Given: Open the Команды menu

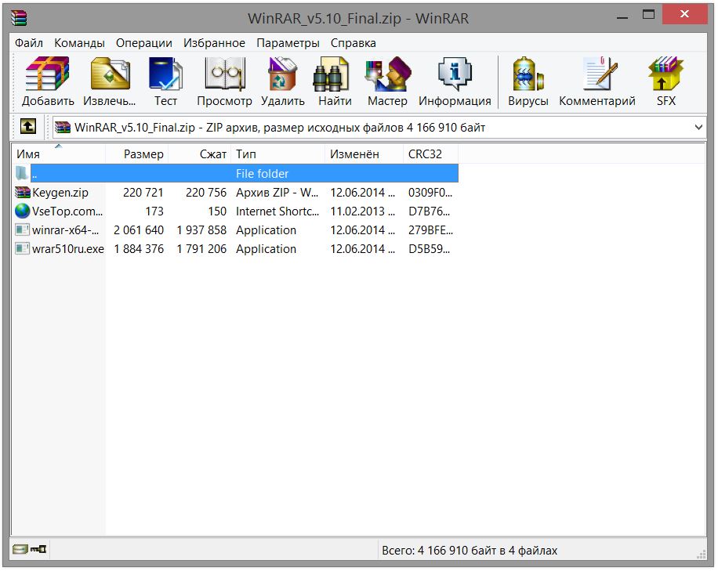Looking at the screenshot, I should [80, 43].
